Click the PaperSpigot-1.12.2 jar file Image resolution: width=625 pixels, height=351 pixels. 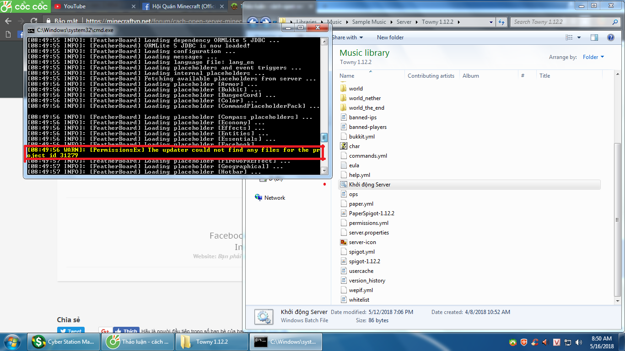[x=371, y=213]
